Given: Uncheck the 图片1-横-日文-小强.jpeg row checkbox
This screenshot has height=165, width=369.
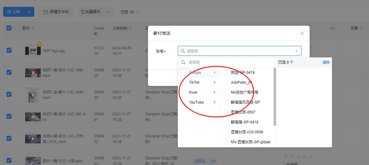Looking at the screenshot, I should coord(9,160).
